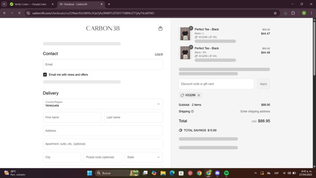The width and height of the screenshot is (316, 178).
Task: Switch to Verify Codes SimplyCodes tab
Action: 30,4
